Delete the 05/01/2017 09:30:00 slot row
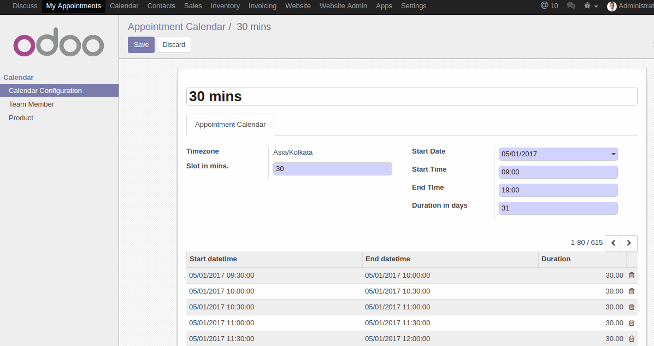654x346 pixels. pyautogui.click(x=632, y=275)
